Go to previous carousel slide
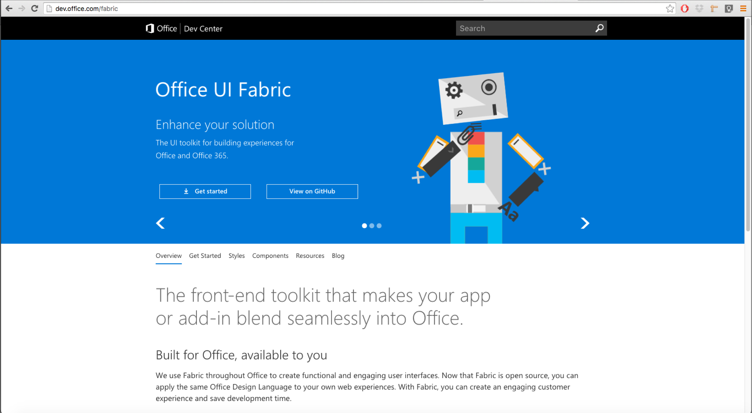Image resolution: width=752 pixels, height=413 pixels. (160, 223)
